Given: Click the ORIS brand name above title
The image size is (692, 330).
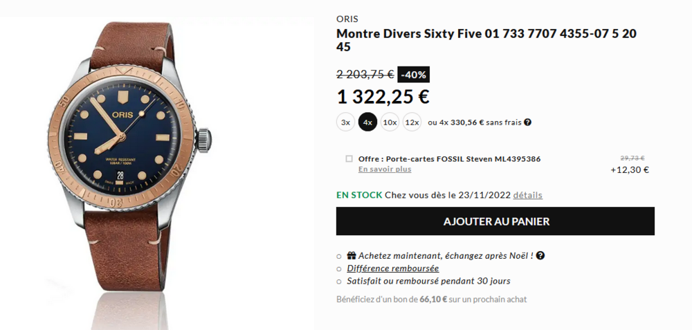Looking at the screenshot, I should [x=347, y=19].
